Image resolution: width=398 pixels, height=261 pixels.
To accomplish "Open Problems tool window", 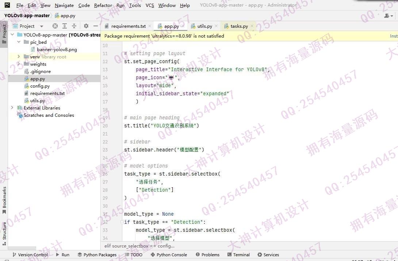I will click(208, 255).
